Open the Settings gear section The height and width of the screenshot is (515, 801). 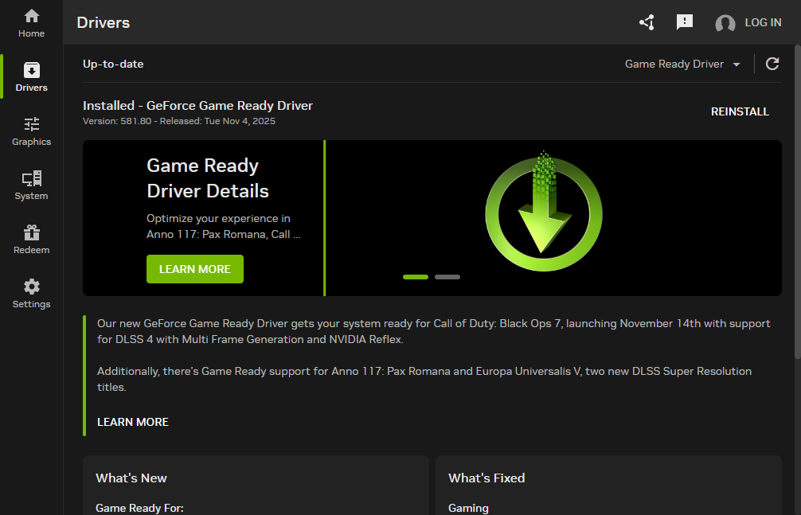coord(31,294)
